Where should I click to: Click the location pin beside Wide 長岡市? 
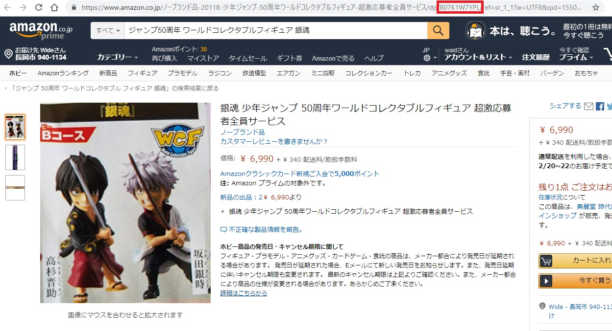click(542, 307)
